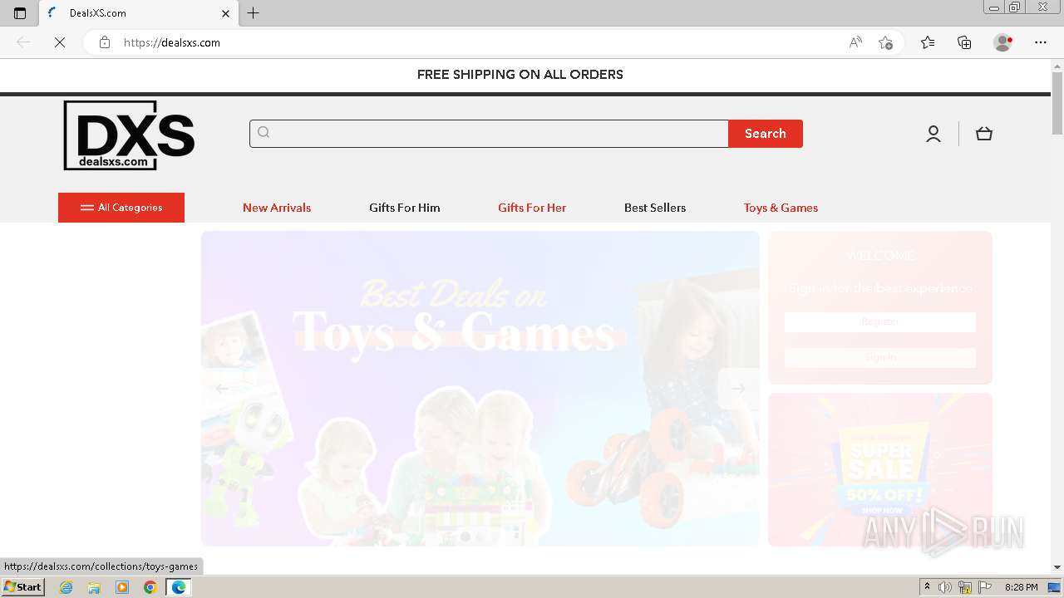Open Edge Settings and more menu

[1041, 42]
